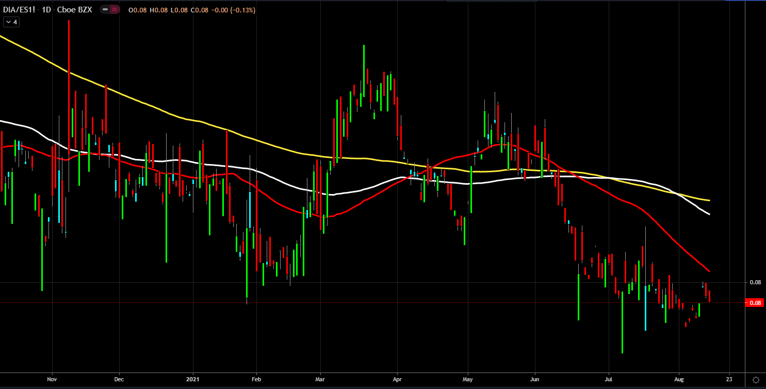This screenshot has width=766, height=389.
Task: Expand the collapsed indicators legend showing 4
Action: 11,22
